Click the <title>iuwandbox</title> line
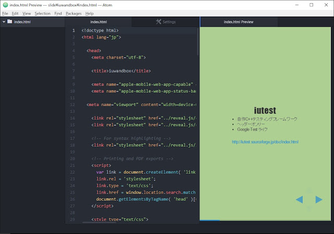Viewport: 334px width, 234px height. point(121,71)
